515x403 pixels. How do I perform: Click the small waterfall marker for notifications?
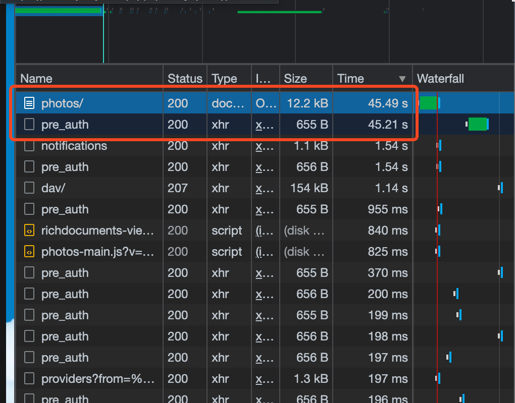[440, 146]
